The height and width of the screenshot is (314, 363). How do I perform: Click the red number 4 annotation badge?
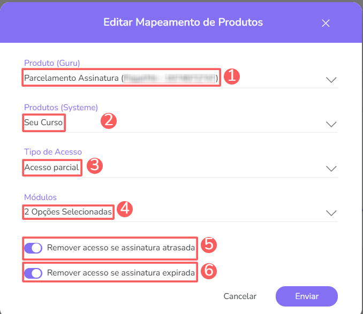125,210
